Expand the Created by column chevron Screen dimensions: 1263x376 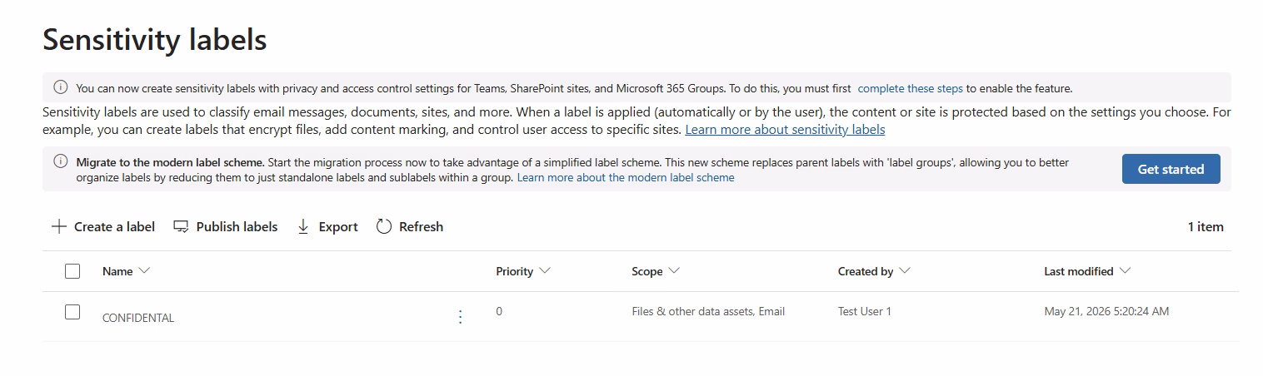coord(905,271)
